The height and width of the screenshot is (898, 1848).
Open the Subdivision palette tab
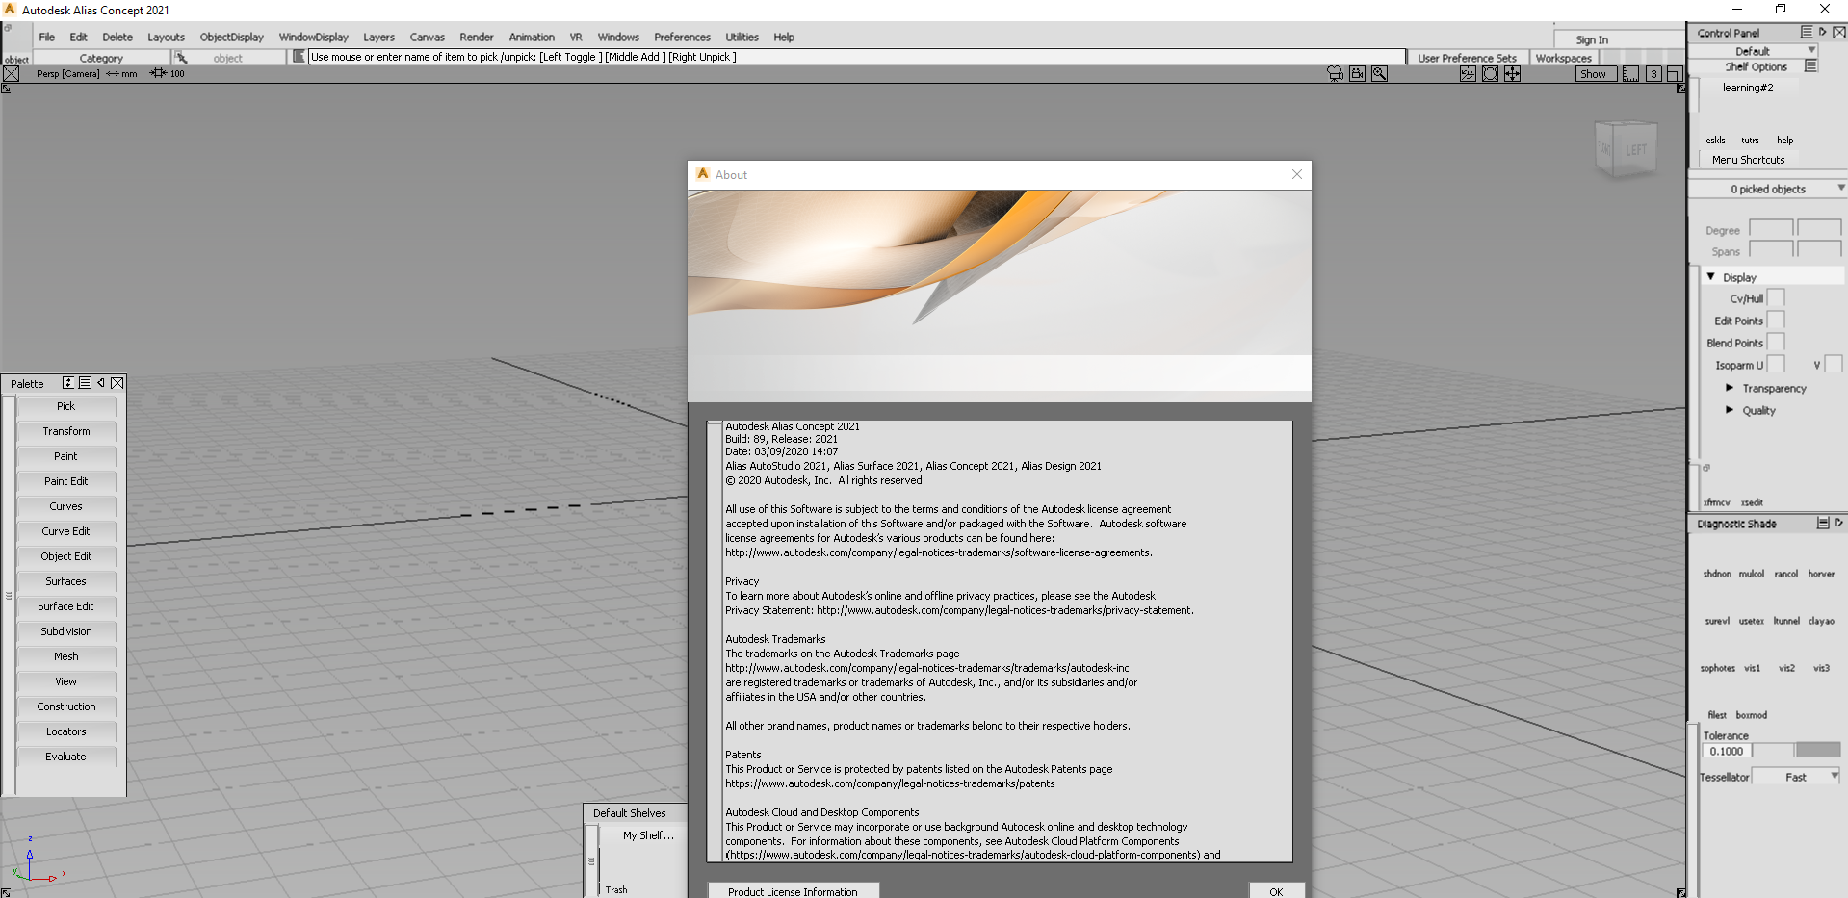pyautogui.click(x=66, y=631)
